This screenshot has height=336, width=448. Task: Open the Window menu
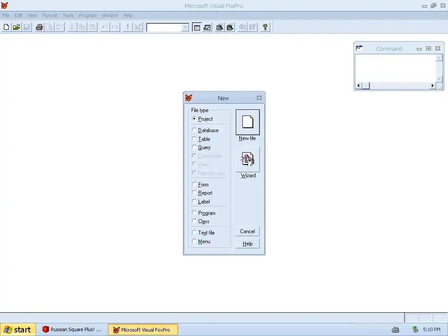pos(110,15)
